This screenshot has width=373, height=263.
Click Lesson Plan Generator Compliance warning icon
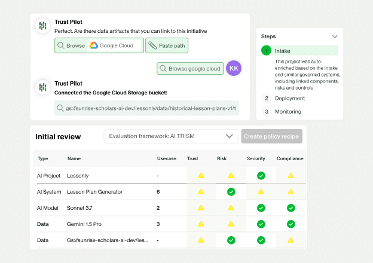pos(291,191)
